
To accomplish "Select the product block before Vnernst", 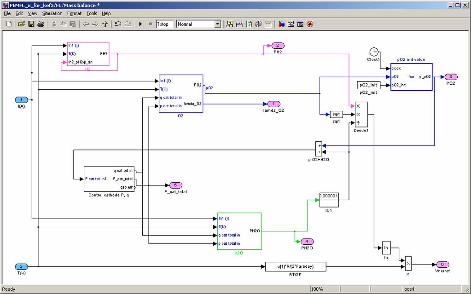I will [408, 264].
